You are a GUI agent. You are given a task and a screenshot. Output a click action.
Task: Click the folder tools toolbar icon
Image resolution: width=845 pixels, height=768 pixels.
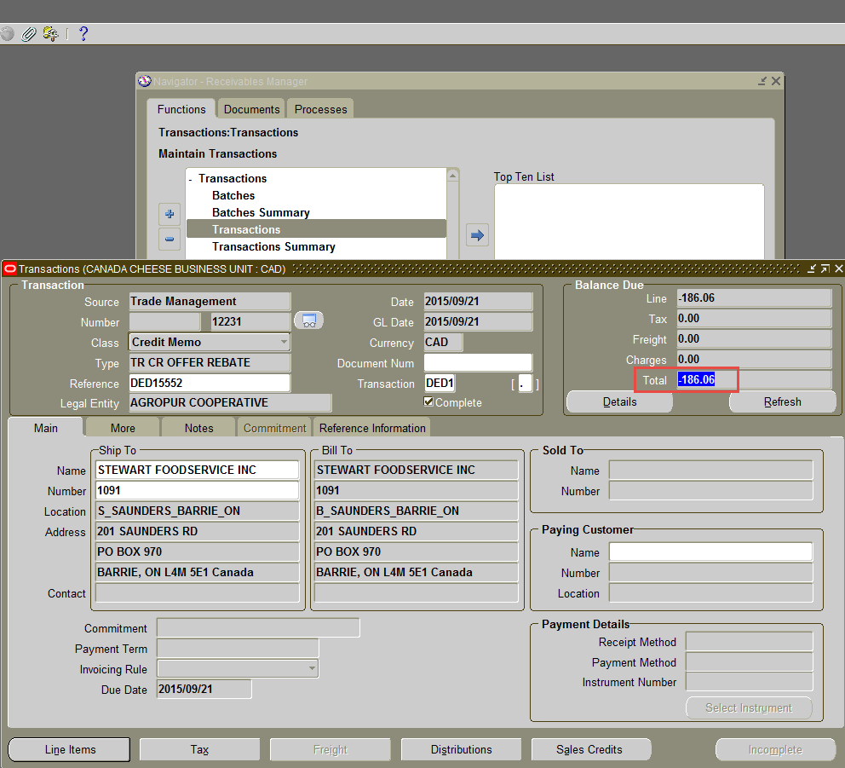pos(50,34)
